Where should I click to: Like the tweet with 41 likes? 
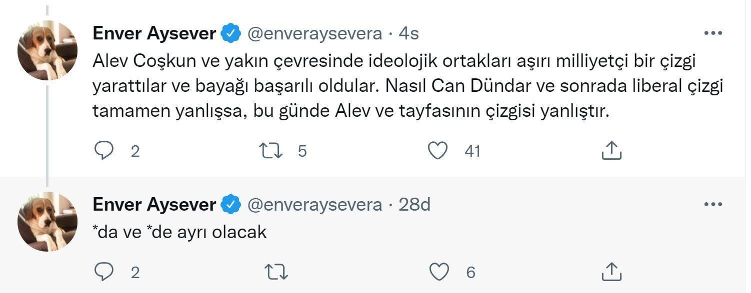click(x=438, y=150)
